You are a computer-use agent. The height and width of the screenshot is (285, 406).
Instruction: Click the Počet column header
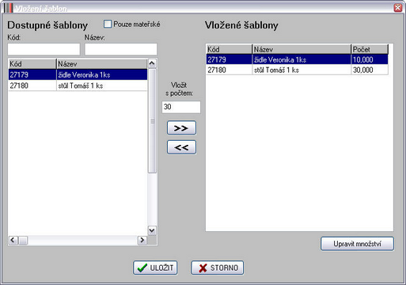(x=370, y=49)
